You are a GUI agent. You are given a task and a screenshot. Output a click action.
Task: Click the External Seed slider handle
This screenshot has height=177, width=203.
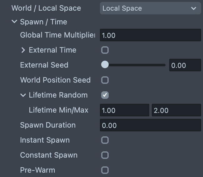pos(105,65)
